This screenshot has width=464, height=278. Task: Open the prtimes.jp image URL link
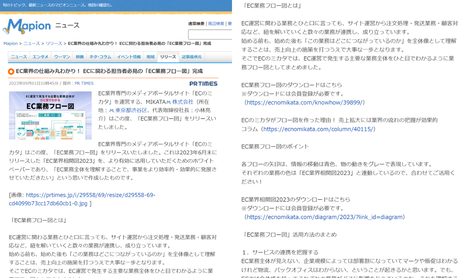click(x=82, y=199)
